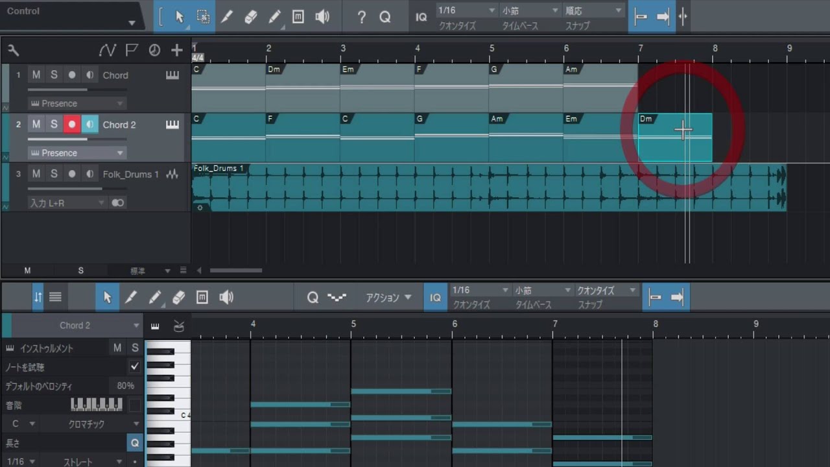Disable monitoring on the Chord 2 track
This screenshot has width=830, height=467.
89,124
